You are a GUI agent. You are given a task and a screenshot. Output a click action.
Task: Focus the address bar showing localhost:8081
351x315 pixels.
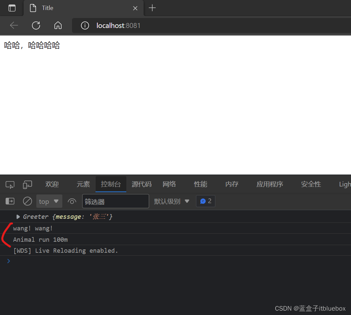pos(211,26)
